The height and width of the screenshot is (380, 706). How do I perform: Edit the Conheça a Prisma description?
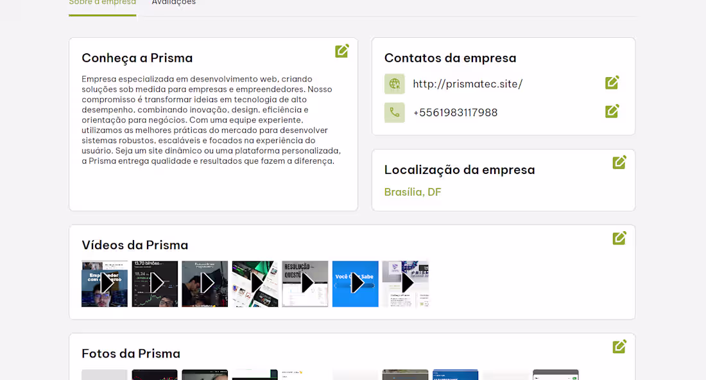click(341, 51)
